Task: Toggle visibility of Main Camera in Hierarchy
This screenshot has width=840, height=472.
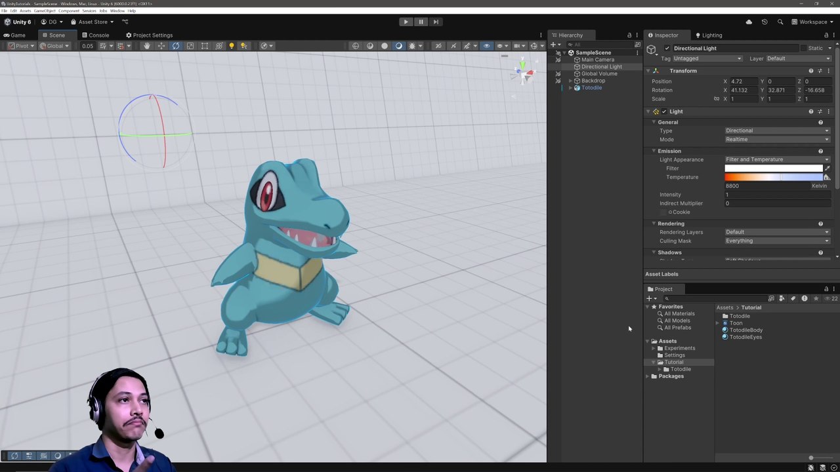Action: [558, 60]
